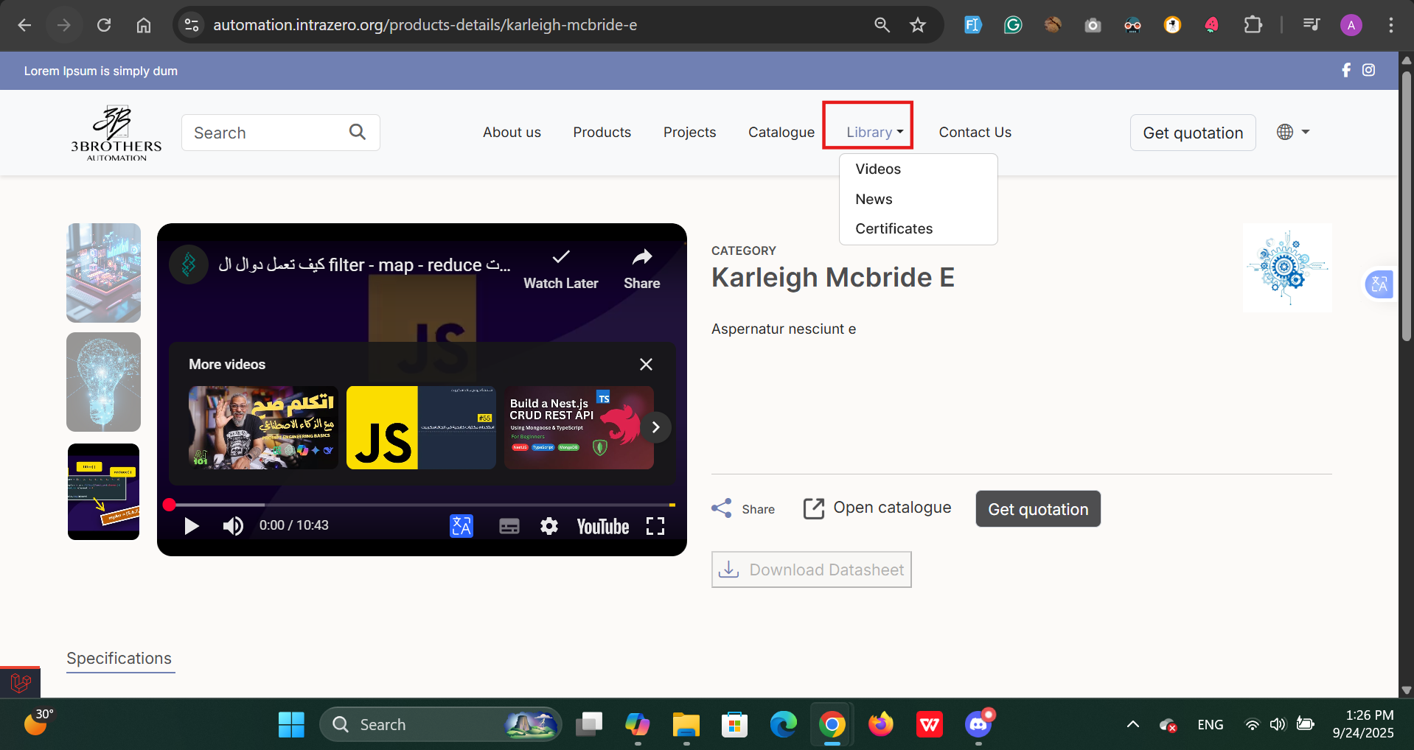Click the video Share arrow icon

coord(641,258)
